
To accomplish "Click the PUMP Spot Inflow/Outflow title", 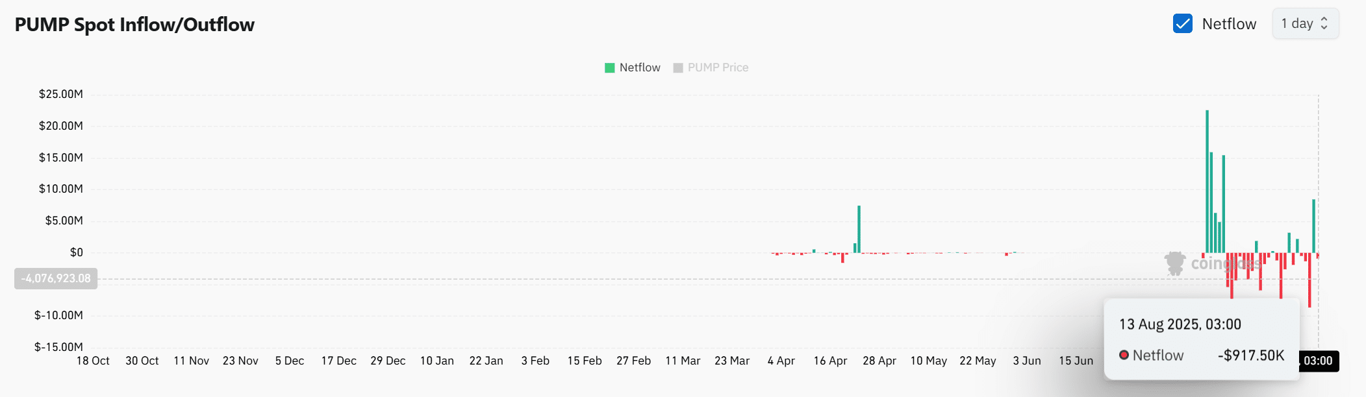I will click(x=134, y=25).
